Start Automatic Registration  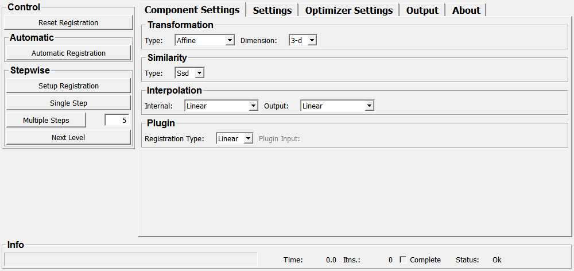point(68,53)
